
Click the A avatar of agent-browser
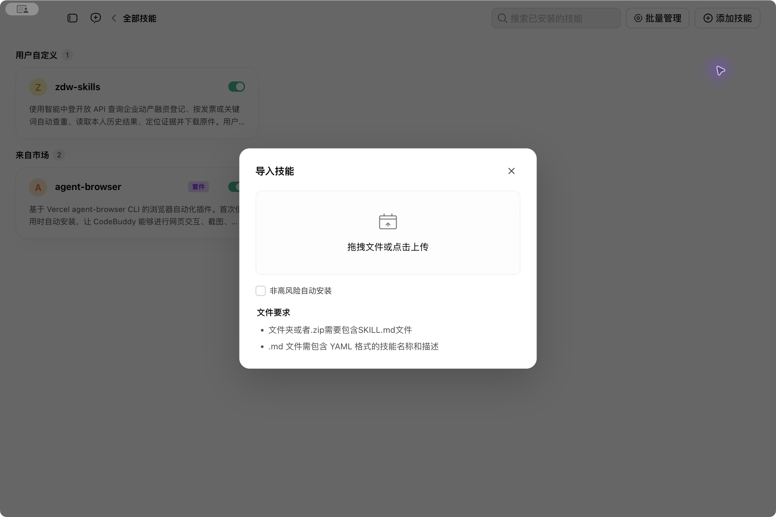[38, 187]
